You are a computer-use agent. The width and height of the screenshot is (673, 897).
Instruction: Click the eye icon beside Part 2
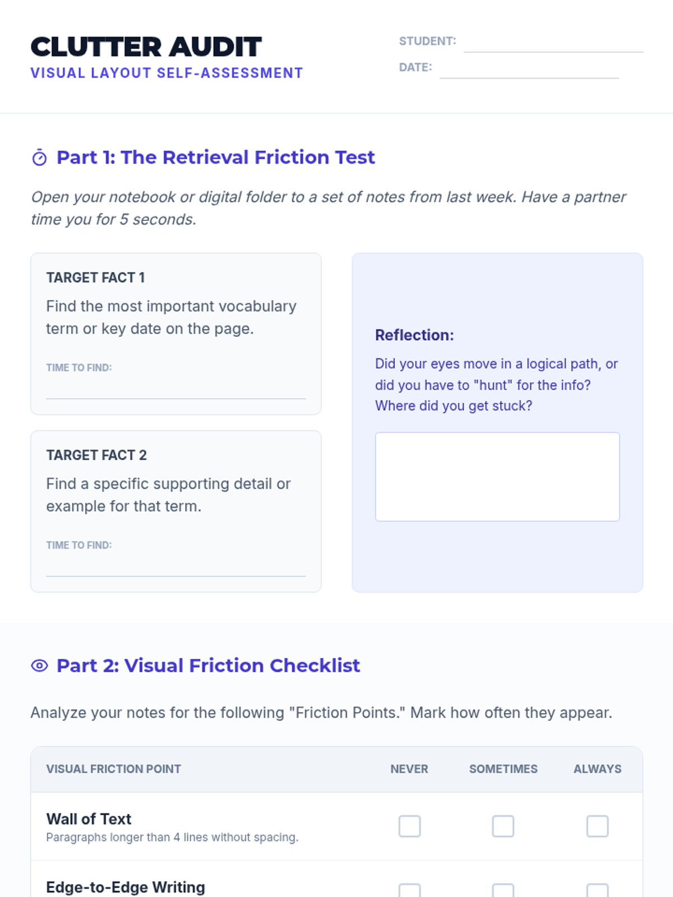(39, 665)
